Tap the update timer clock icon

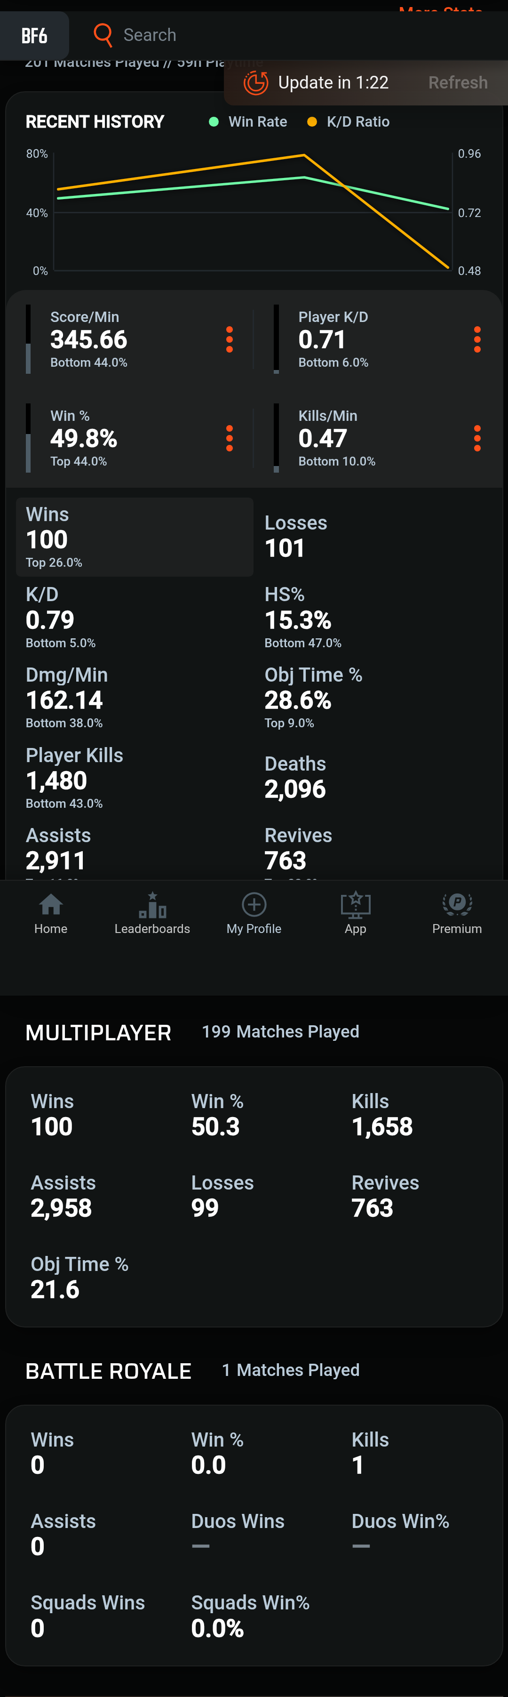click(x=255, y=83)
